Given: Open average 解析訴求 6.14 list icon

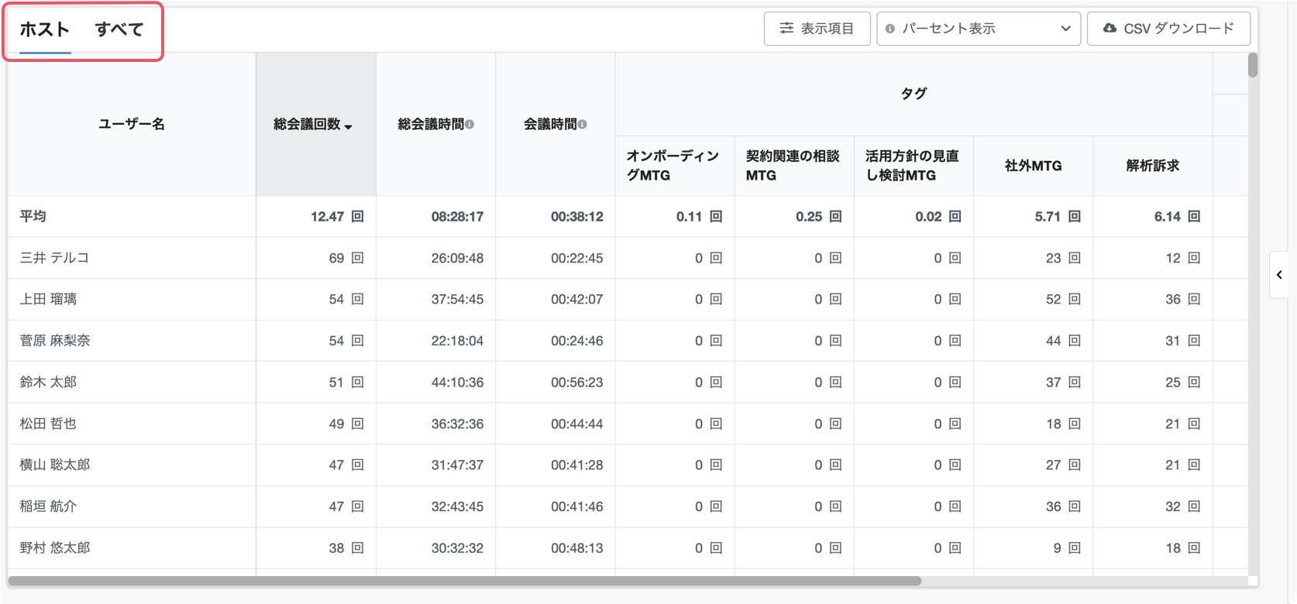Looking at the screenshot, I should tap(1194, 217).
